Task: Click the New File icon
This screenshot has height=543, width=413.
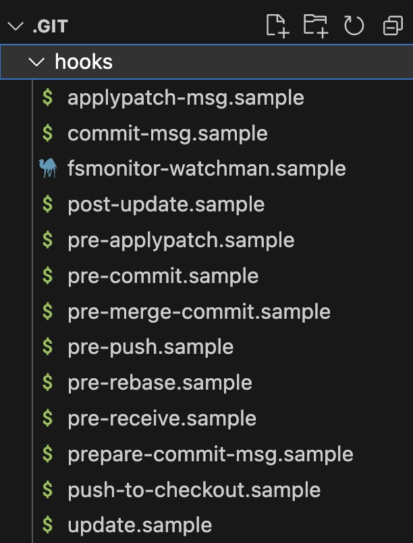Action: coord(277,26)
